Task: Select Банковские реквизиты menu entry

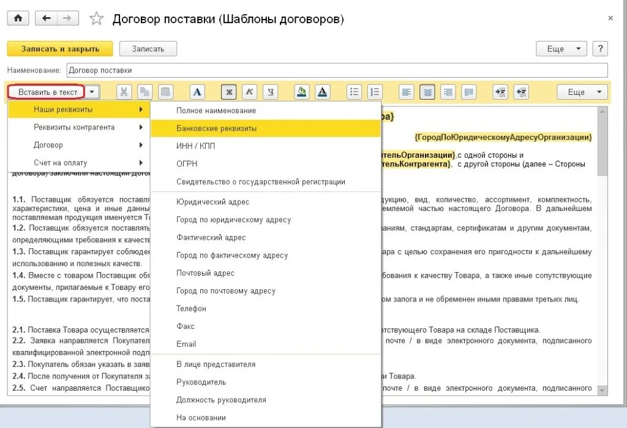Action: click(x=266, y=128)
